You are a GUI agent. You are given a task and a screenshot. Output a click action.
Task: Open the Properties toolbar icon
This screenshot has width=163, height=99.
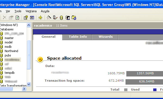click(x=11, y=18)
